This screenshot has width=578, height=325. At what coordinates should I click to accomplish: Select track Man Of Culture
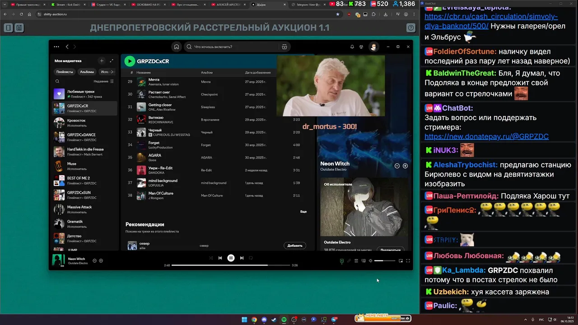[x=161, y=193]
